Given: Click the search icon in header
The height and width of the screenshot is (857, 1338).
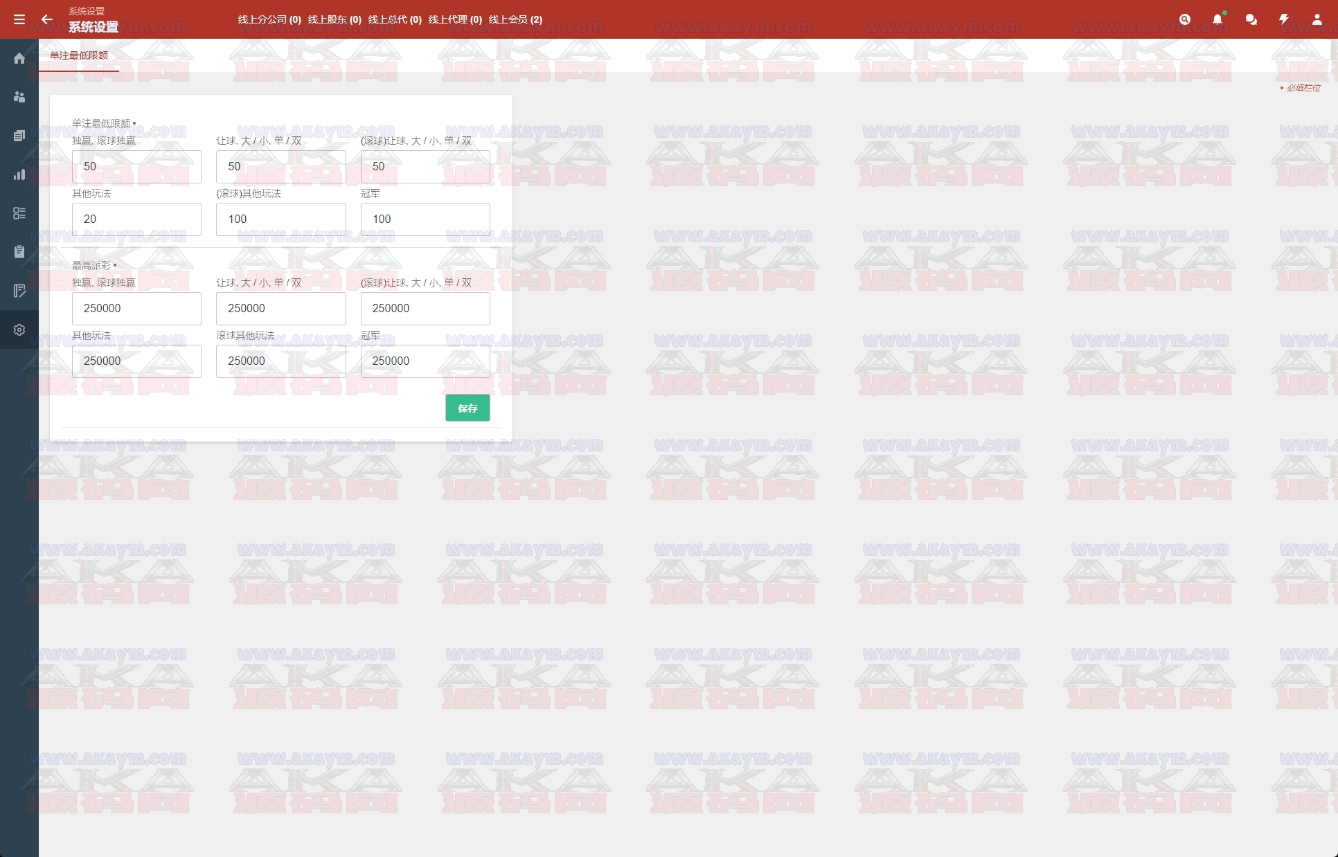Looking at the screenshot, I should click(1185, 19).
